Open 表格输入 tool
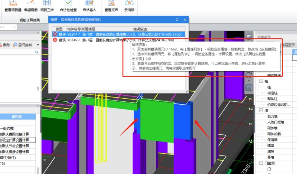This screenshot has width=297, height=174. [89, 6]
